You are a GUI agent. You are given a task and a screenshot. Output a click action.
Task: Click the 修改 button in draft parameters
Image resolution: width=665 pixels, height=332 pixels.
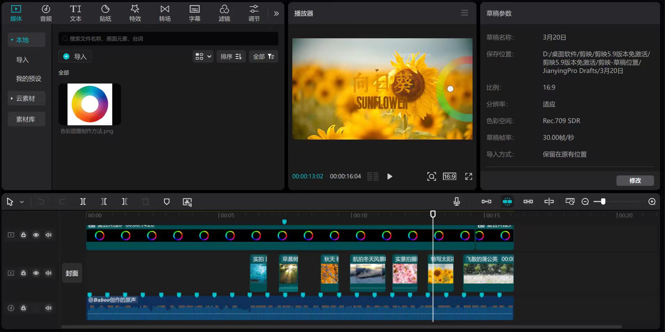(635, 180)
